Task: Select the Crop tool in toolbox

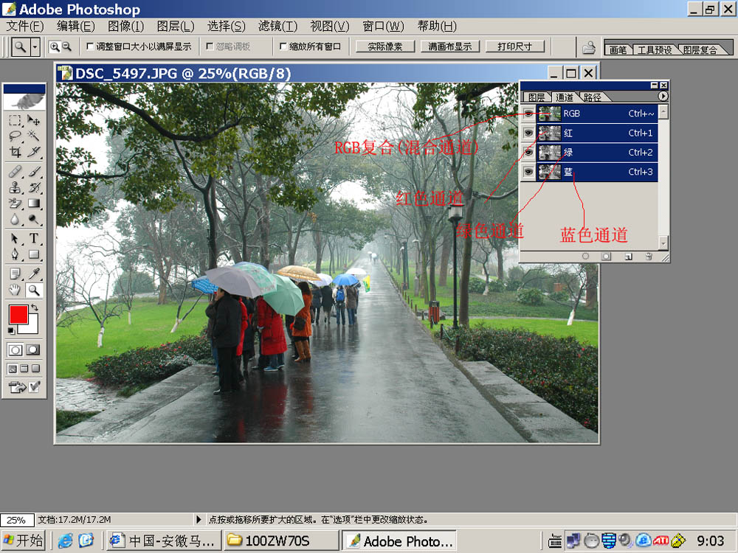Action: coord(15,153)
